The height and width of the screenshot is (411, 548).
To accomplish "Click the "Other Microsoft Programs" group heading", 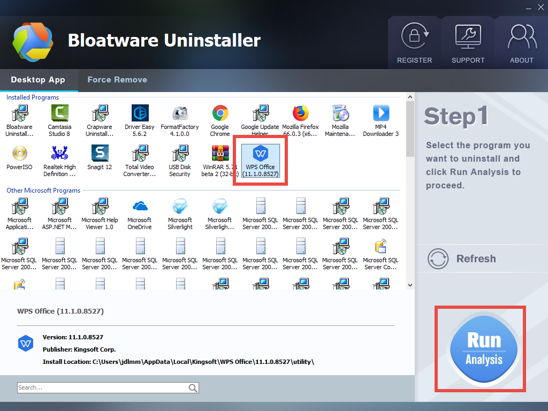I will click(43, 191).
